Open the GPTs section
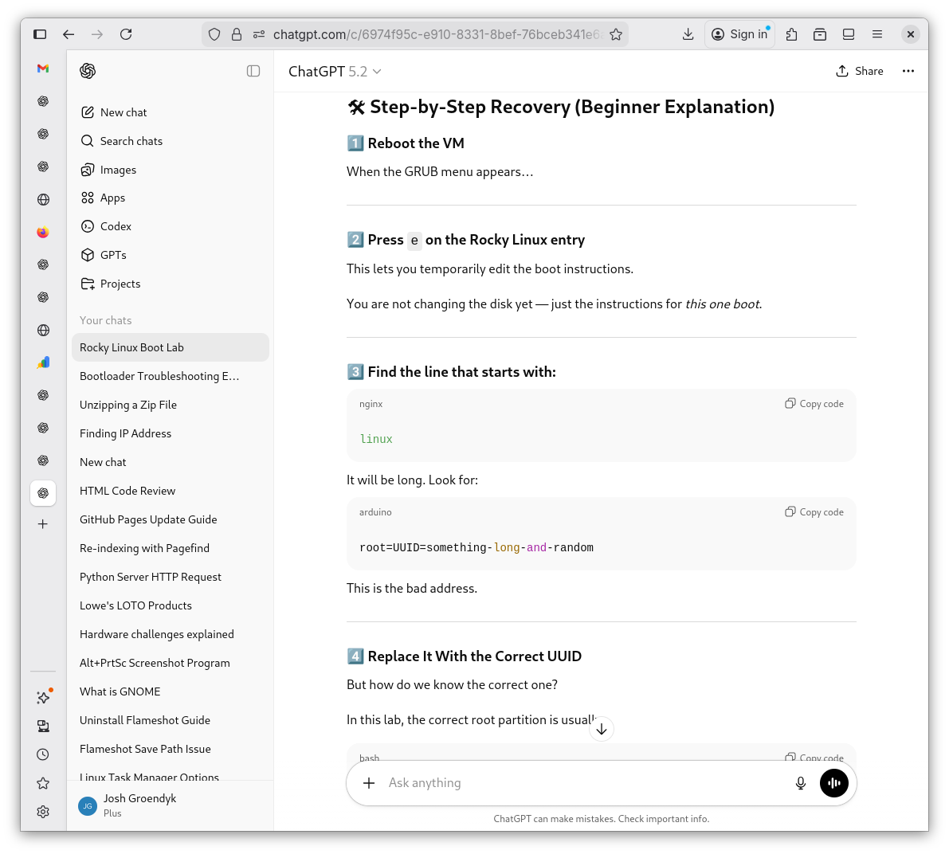Image resolution: width=949 pixels, height=854 pixels. 113,255
